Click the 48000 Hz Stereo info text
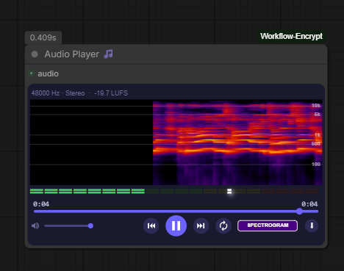 pos(58,93)
